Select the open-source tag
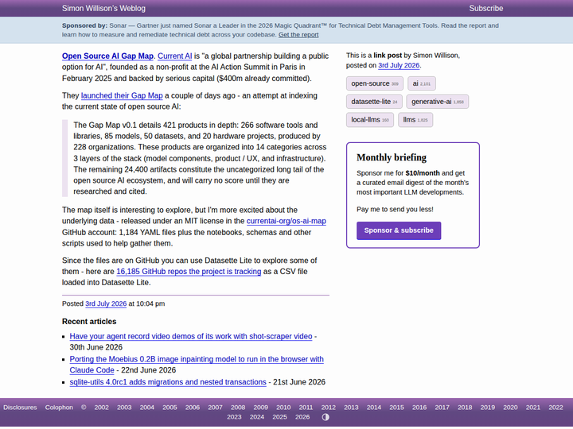 click(x=375, y=83)
